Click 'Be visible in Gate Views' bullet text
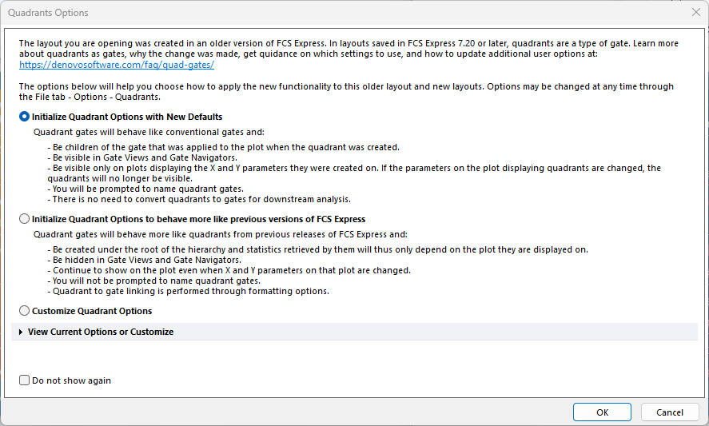The width and height of the screenshot is (709, 426). (136, 158)
